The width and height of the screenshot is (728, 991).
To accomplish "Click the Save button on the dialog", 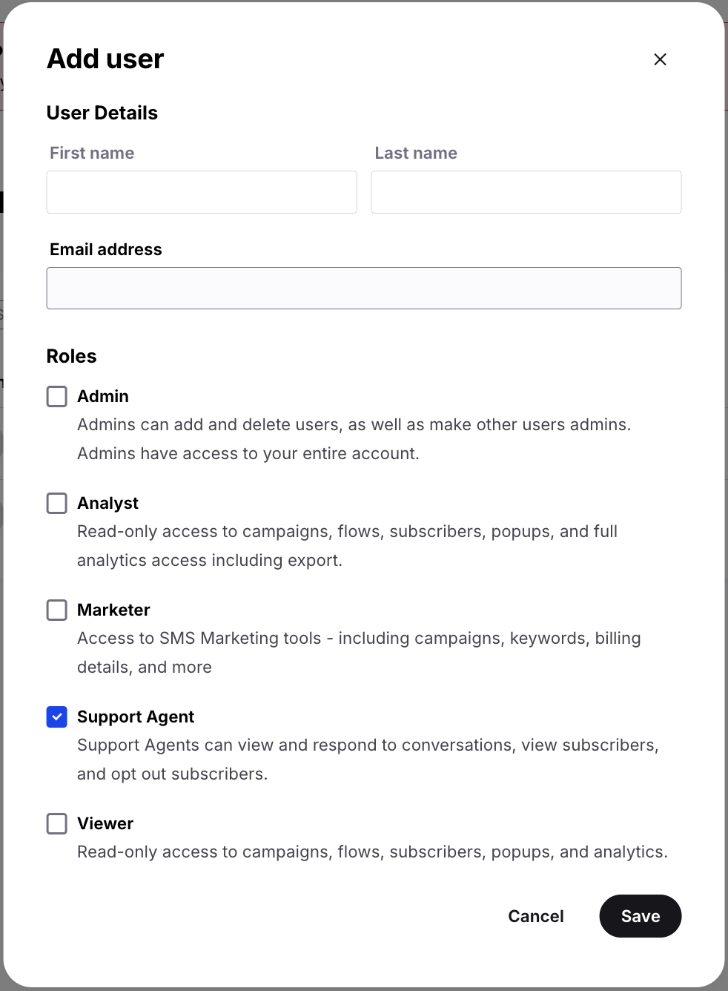I will [640, 916].
